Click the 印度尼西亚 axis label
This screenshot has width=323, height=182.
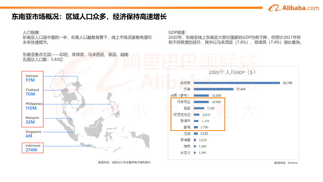coord(182,115)
